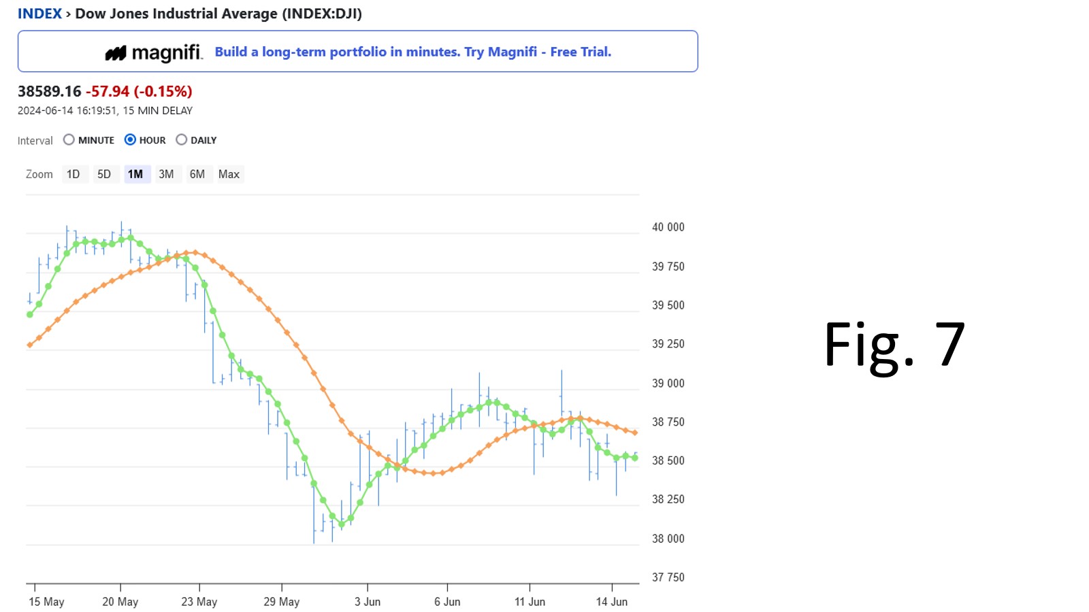Viewport: 1089px width, 612px height.
Task: Click the 40 000 y-axis label
Action: click(x=668, y=227)
